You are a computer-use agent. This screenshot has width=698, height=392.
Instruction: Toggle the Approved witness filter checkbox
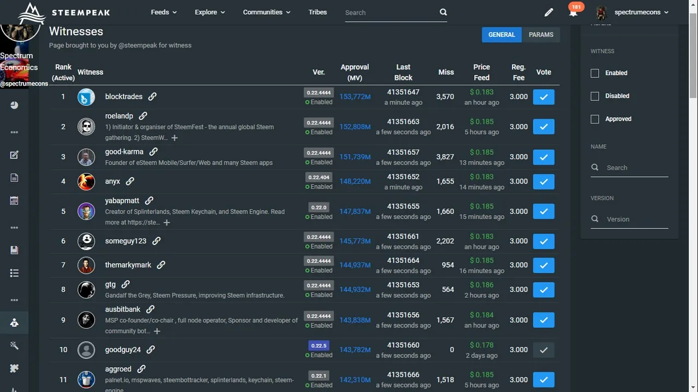tap(595, 119)
